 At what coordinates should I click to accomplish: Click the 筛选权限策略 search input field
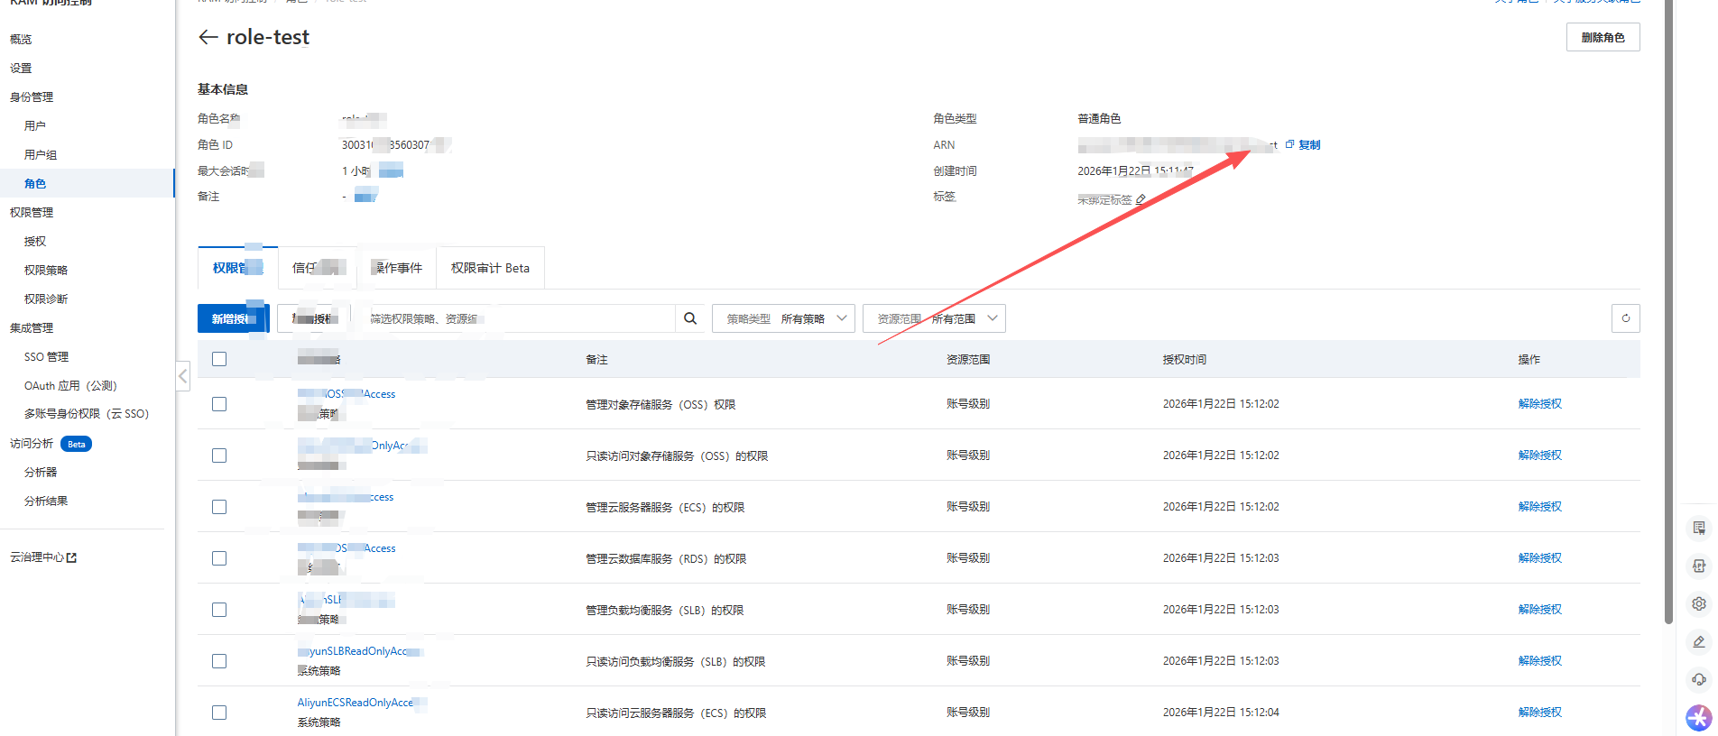(519, 318)
